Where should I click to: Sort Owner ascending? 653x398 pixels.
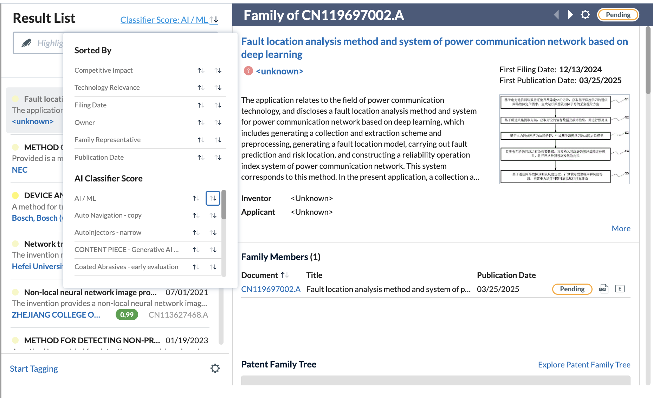201,122
